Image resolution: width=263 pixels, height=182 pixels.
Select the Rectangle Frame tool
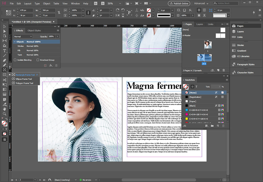(x=4, y=70)
